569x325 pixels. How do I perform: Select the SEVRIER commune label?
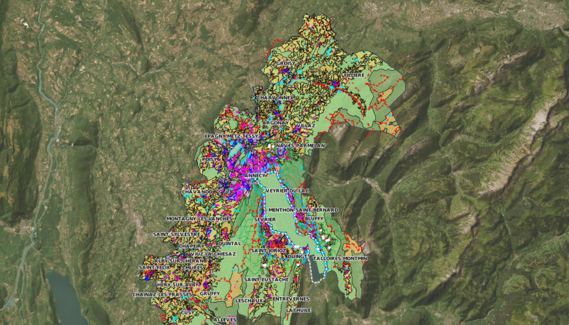click(x=265, y=220)
